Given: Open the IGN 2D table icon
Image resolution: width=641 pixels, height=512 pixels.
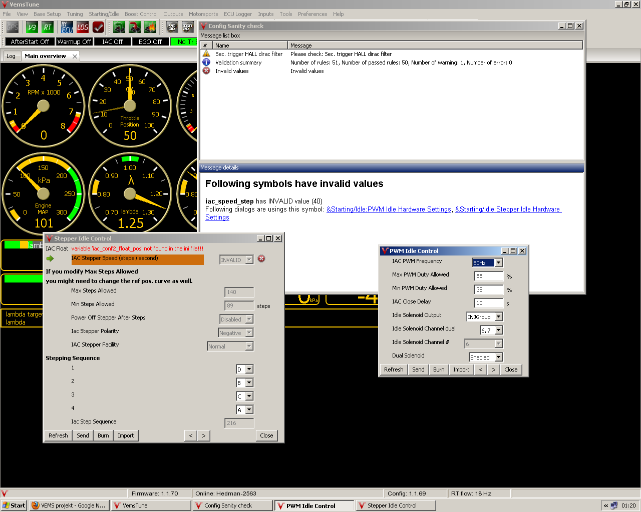Looking at the screenshot, I should [188, 27].
